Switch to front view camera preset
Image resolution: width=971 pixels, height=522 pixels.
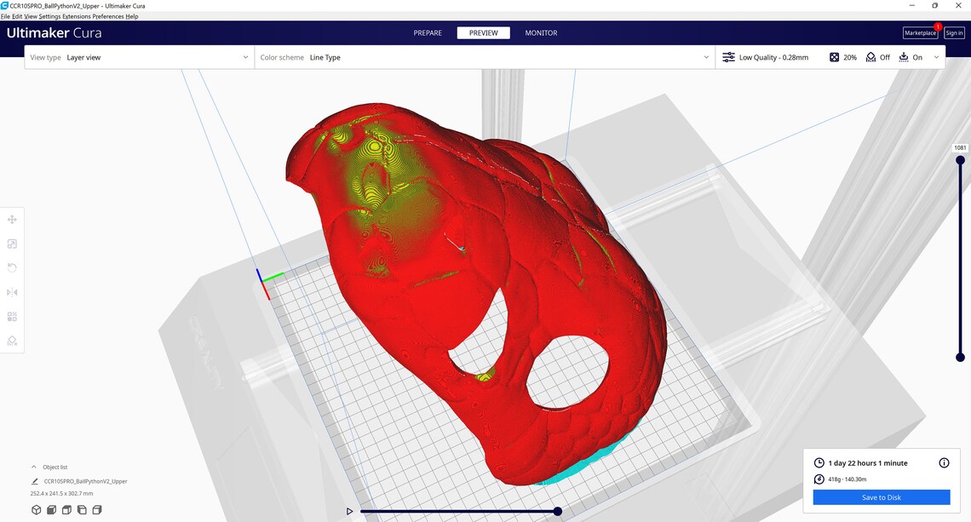51,509
